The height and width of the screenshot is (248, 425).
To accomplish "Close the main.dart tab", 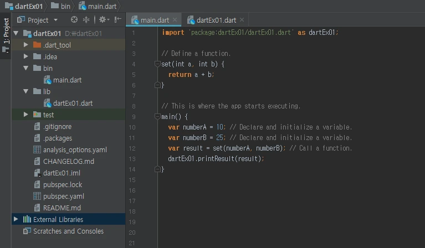I will point(175,20).
